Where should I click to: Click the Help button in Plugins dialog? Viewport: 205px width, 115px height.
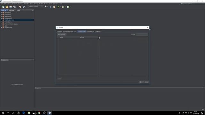pos(147,82)
